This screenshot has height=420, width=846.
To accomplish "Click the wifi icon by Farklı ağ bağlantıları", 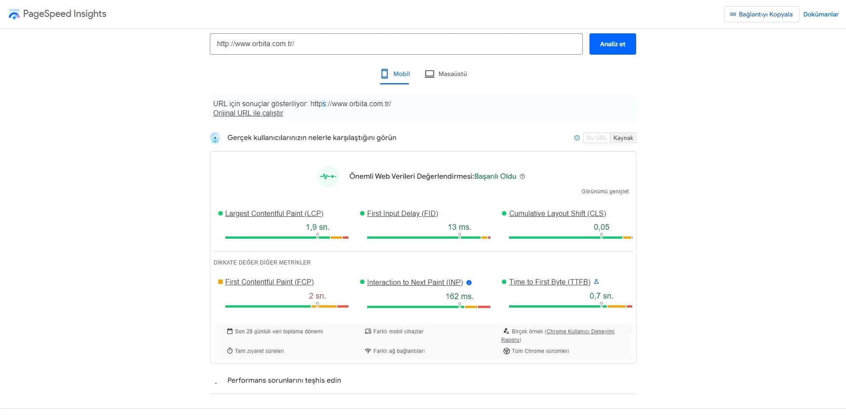I will pyautogui.click(x=368, y=351).
